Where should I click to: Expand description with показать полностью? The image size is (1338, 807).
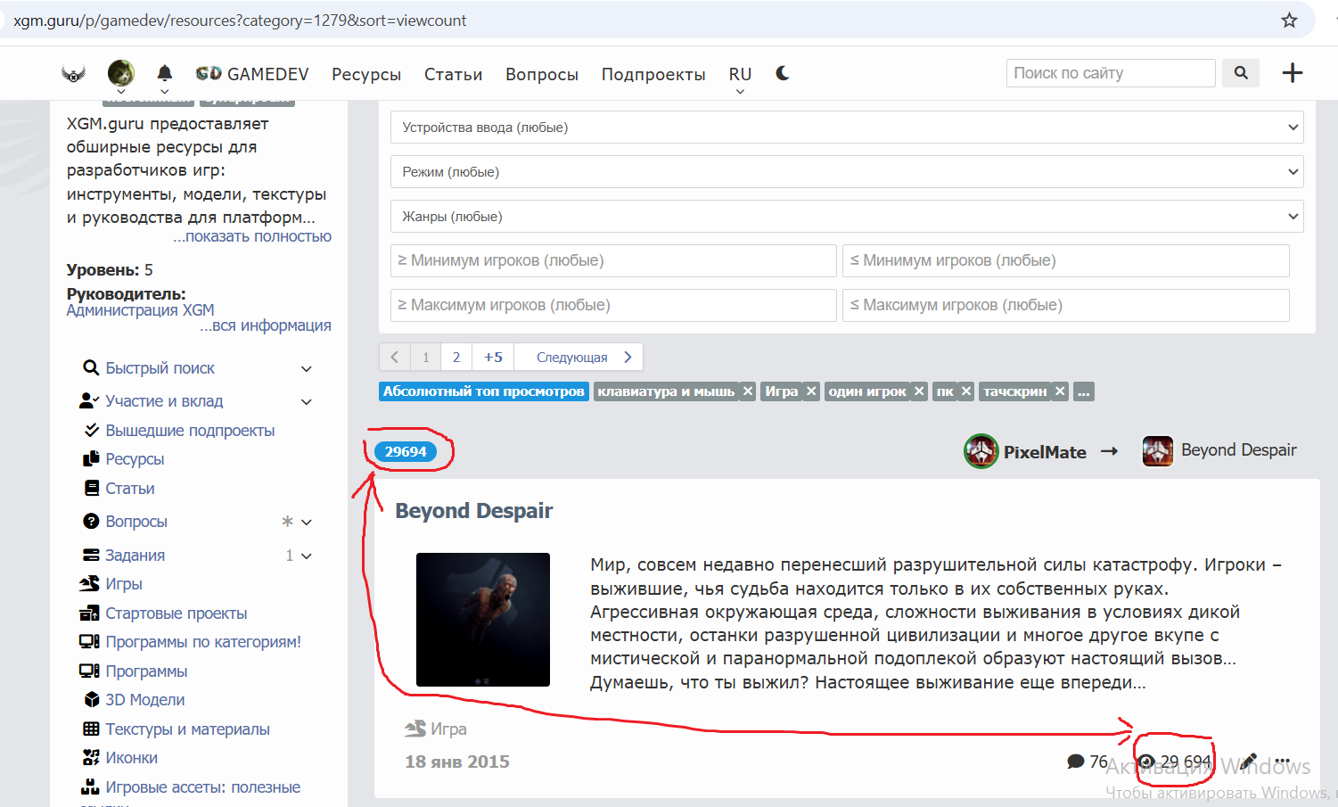coord(252,236)
